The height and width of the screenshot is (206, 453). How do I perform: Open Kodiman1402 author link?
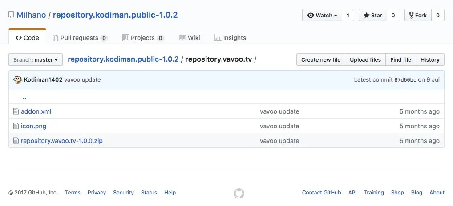pyautogui.click(x=43, y=79)
